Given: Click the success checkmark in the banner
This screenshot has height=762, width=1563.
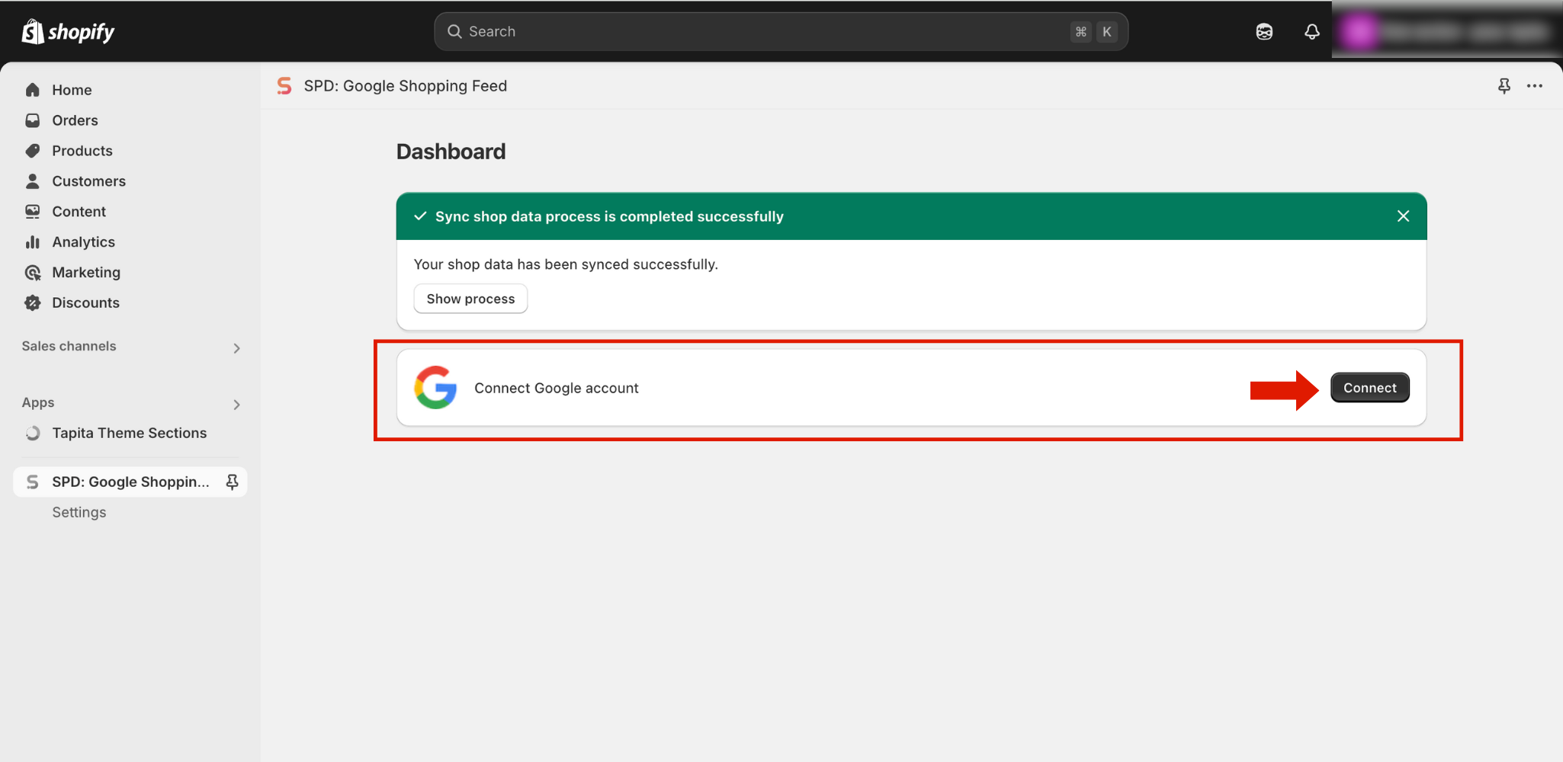Looking at the screenshot, I should 420,216.
